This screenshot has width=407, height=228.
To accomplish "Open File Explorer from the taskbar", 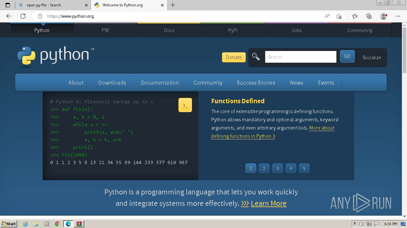I will pos(36,224).
